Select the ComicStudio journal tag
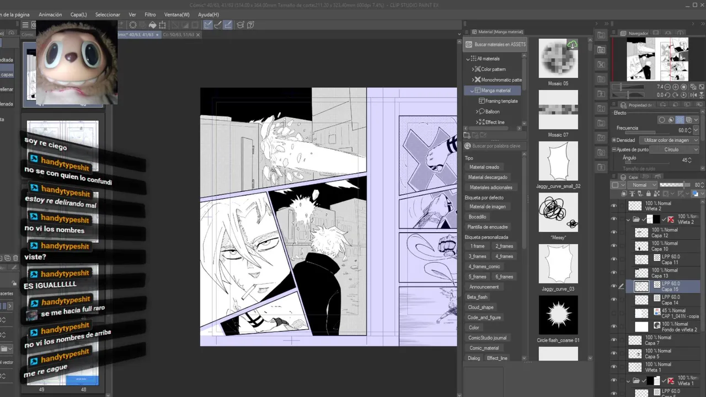 487,337
